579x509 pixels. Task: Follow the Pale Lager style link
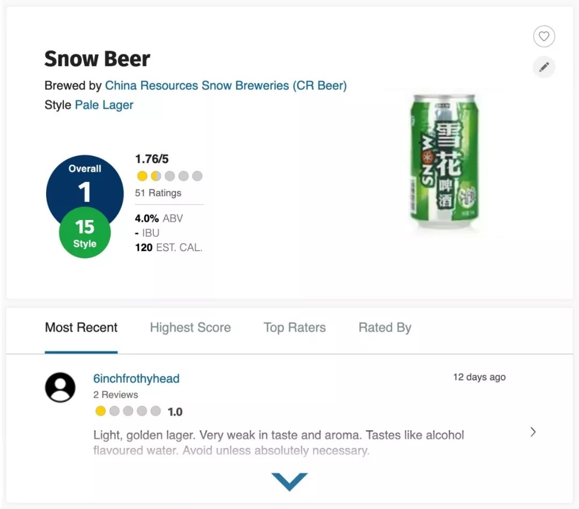104,105
